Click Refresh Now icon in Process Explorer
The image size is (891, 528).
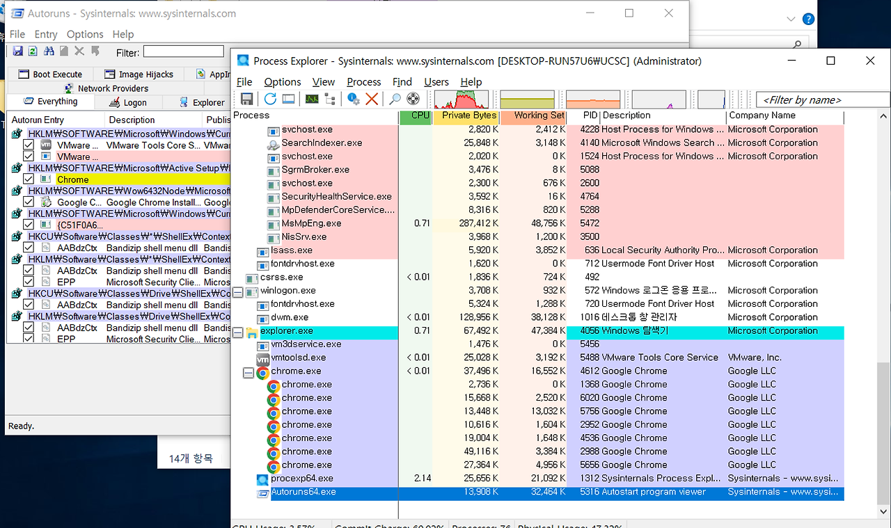click(x=270, y=99)
